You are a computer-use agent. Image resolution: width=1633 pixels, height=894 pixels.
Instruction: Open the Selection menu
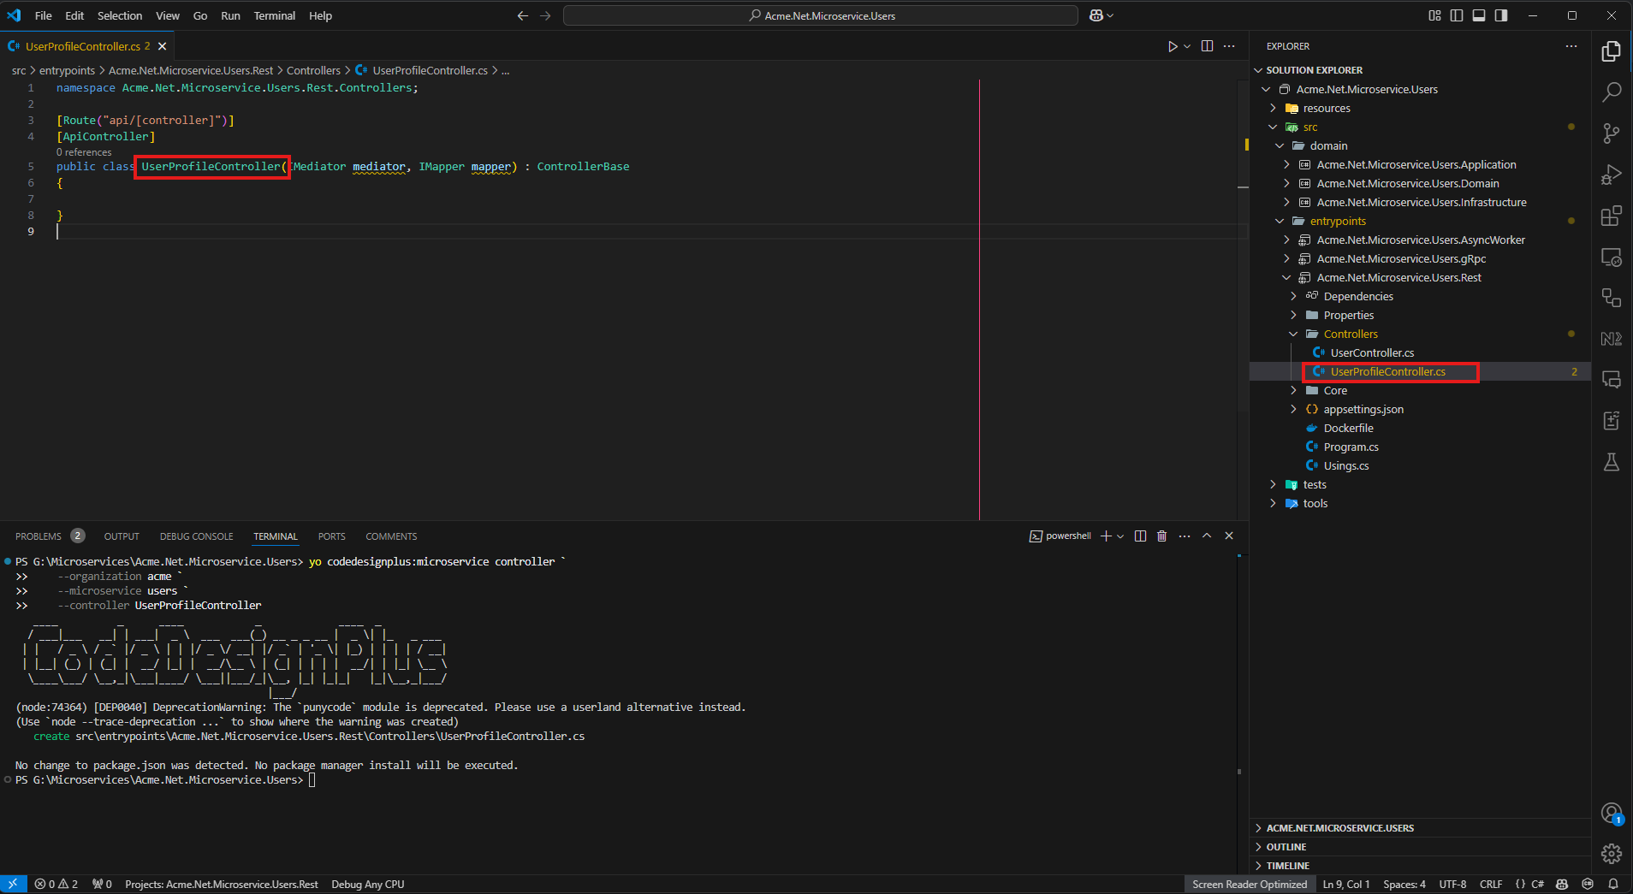pos(120,15)
